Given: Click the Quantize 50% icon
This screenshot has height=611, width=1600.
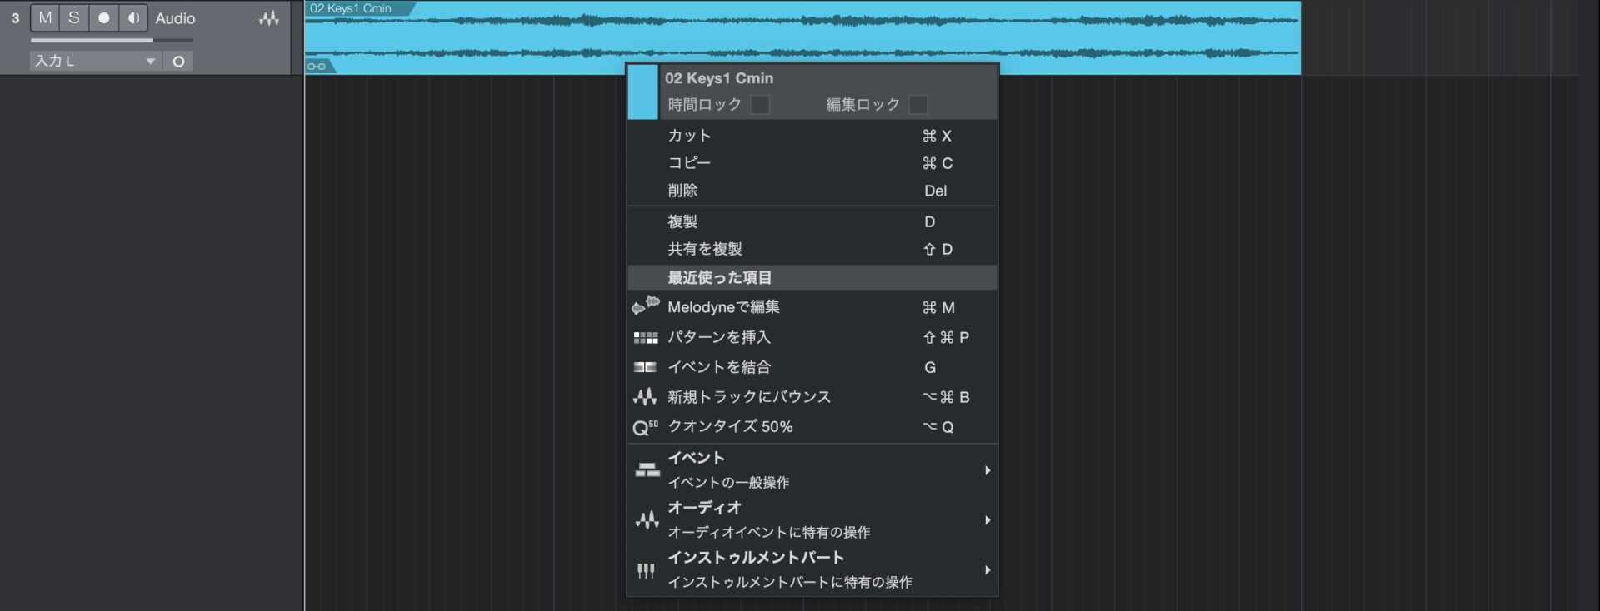Looking at the screenshot, I should coord(645,427).
